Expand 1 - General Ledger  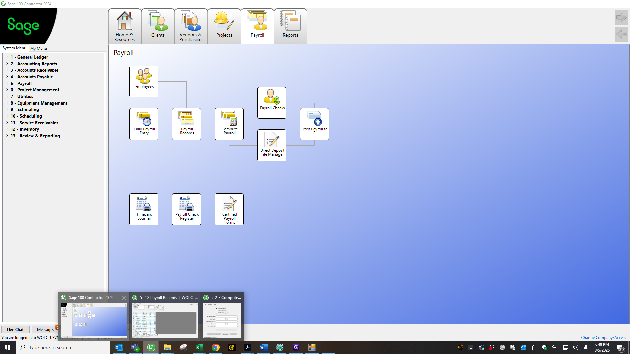pyautogui.click(x=7, y=57)
